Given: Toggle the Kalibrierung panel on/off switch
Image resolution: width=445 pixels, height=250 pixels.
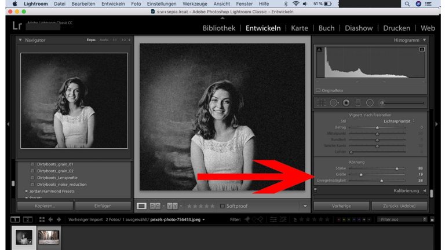Looking at the screenshot, I should 315,190.
